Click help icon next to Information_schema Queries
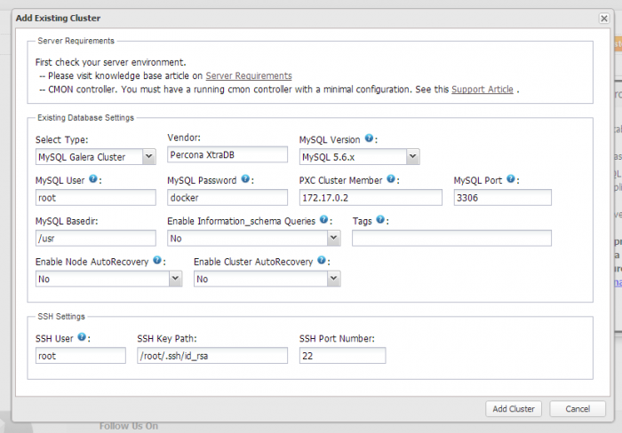622x433 pixels. 323,220
